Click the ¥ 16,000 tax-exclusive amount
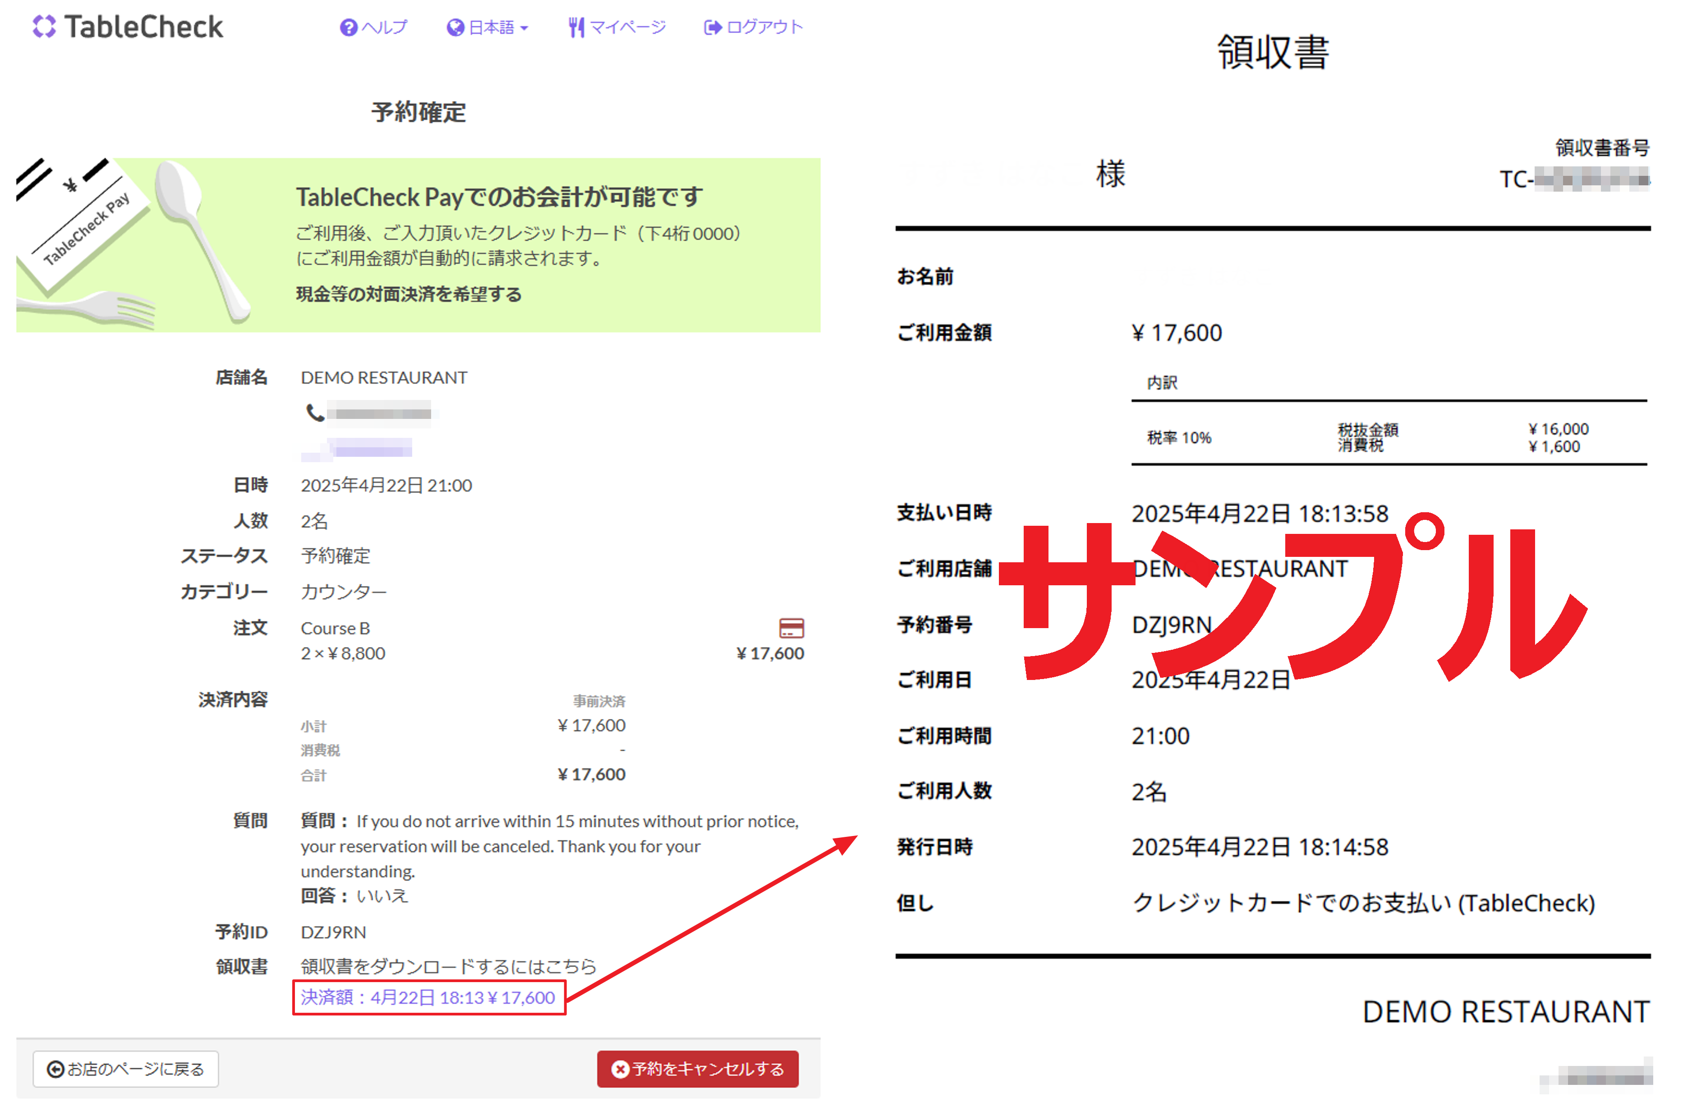The height and width of the screenshot is (1116, 1706). click(x=1559, y=429)
